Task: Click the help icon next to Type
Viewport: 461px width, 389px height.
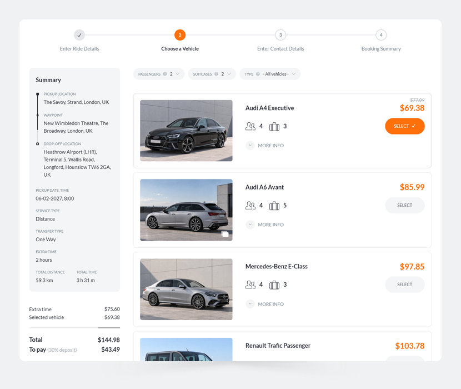Action: pos(258,74)
